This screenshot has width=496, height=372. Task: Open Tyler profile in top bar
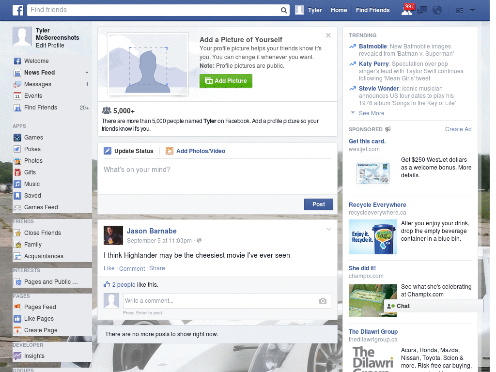[309, 10]
